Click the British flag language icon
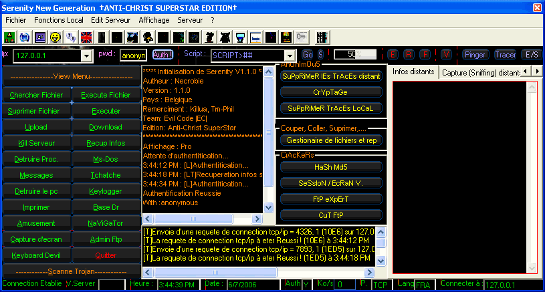Viewport: 545px width, 292px height. coord(86,36)
